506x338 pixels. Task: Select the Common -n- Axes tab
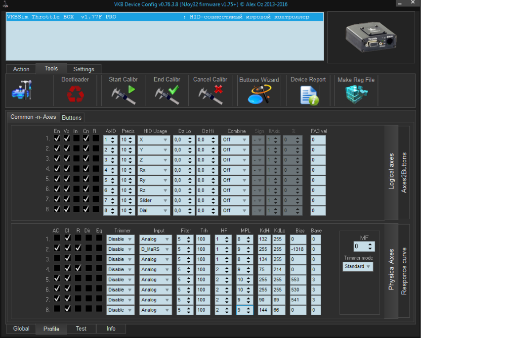tap(33, 117)
